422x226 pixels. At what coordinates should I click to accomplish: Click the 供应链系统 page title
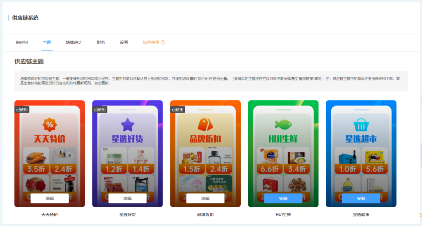[25, 18]
